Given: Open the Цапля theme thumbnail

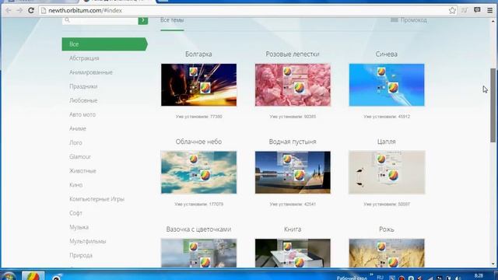Looking at the screenshot, I should point(387,173).
